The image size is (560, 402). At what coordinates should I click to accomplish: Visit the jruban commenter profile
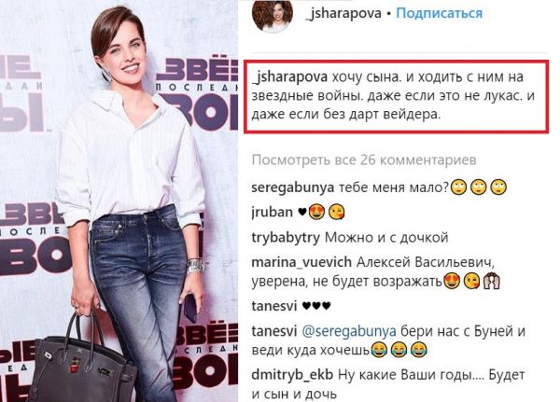(x=273, y=212)
